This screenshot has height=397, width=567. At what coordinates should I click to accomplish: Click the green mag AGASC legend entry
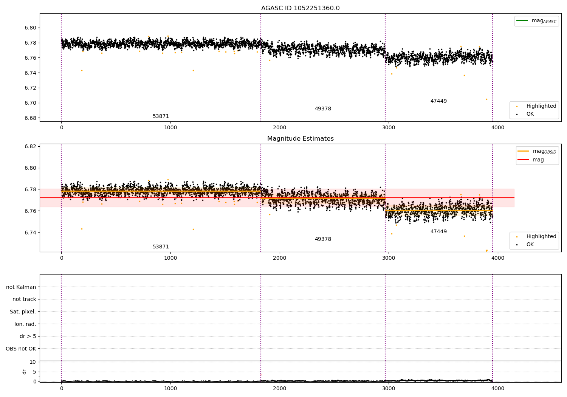click(536, 21)
